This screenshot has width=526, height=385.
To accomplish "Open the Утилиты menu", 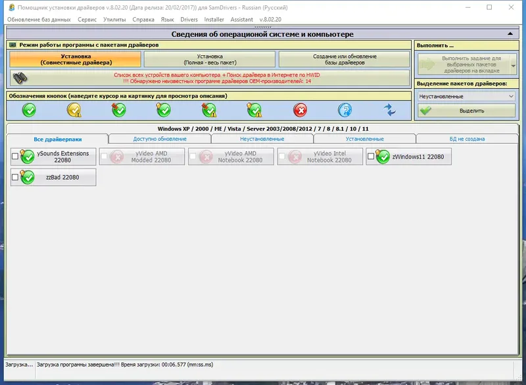I will [x=114, y=20].
